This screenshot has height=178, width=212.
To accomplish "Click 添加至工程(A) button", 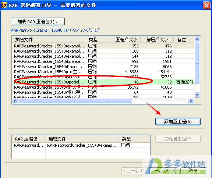I will click(178, 122).
